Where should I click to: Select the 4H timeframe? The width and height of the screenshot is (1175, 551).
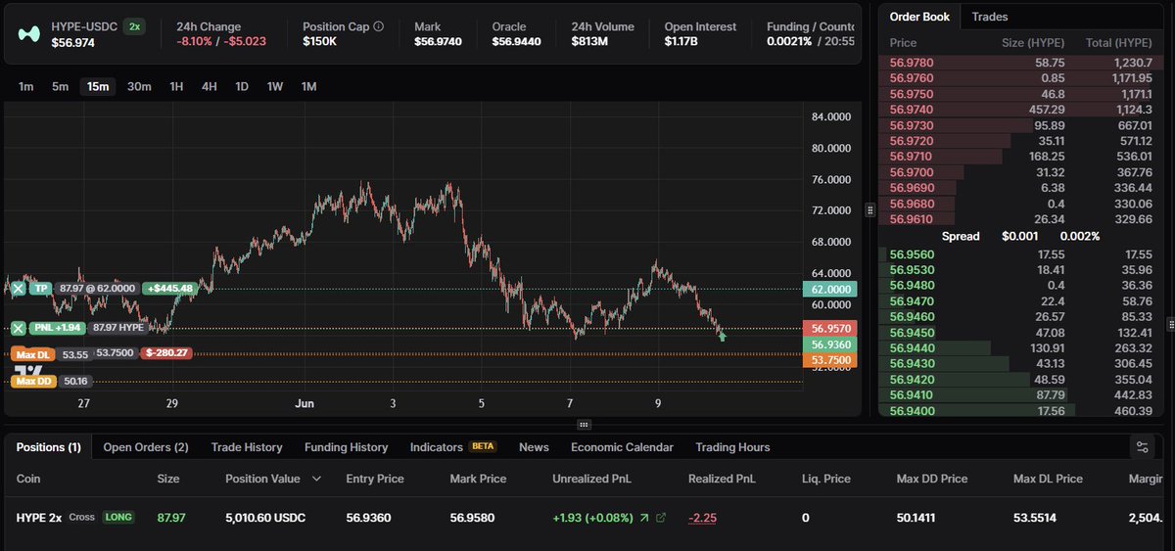coord(210,86)
